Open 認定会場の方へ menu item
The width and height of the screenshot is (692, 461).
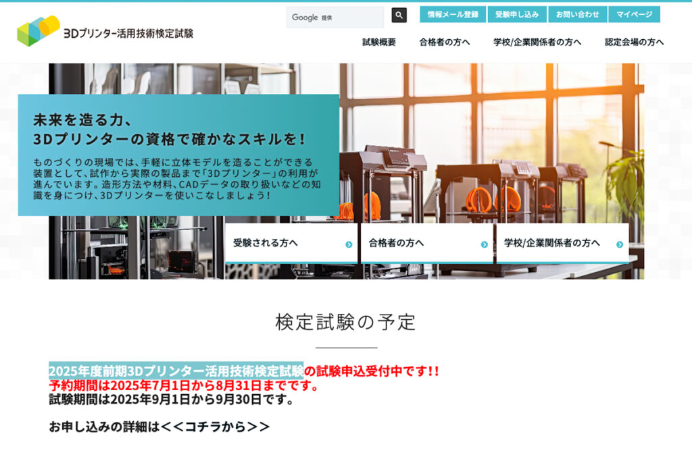click(634, 42)
